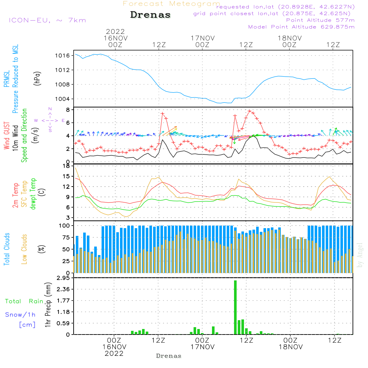Click the '18NOV' date label at top axis
This screenshot has width=368, height=368.
click(290, 38)
